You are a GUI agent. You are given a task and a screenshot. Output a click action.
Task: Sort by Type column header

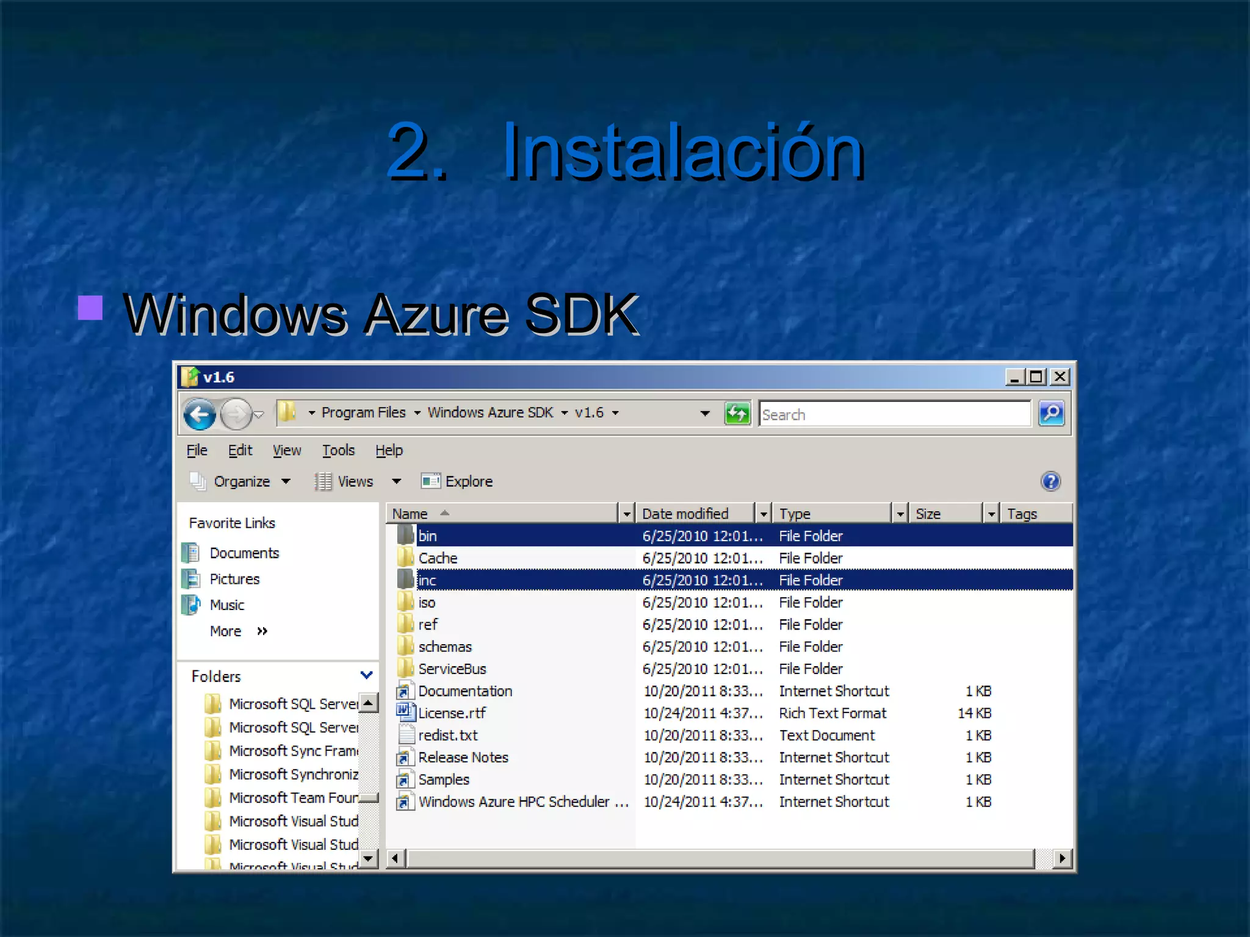pyautogui.click(x=832, y=514)
